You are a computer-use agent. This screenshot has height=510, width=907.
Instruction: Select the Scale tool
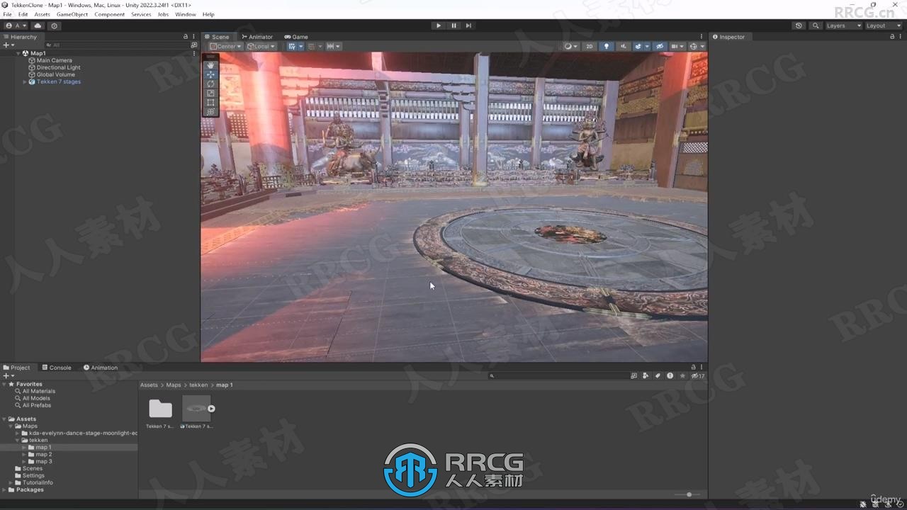click(210, 93)
